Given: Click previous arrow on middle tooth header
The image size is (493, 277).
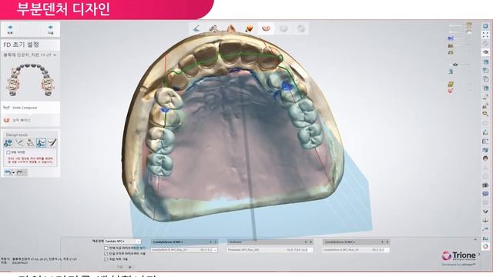Looking at the screenshot, I should (x=306, y=242).
